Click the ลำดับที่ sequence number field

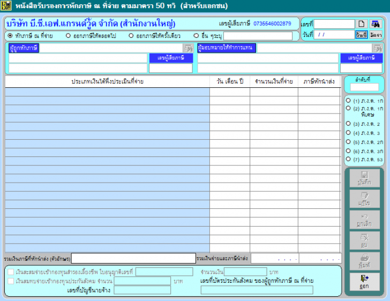pos(364,87)
